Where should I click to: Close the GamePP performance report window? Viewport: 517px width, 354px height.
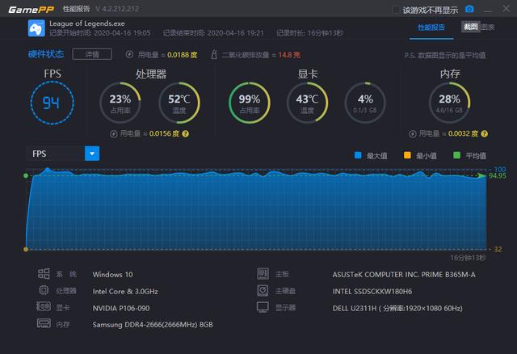click(x=506, y=9)
